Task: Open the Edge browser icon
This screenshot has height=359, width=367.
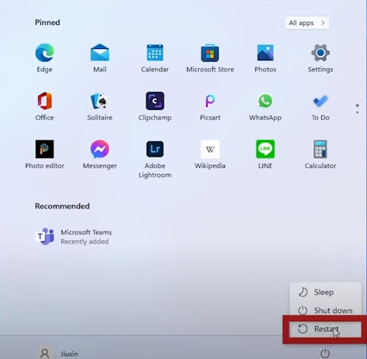Action: pyautogui.click(x=45, y=53)
